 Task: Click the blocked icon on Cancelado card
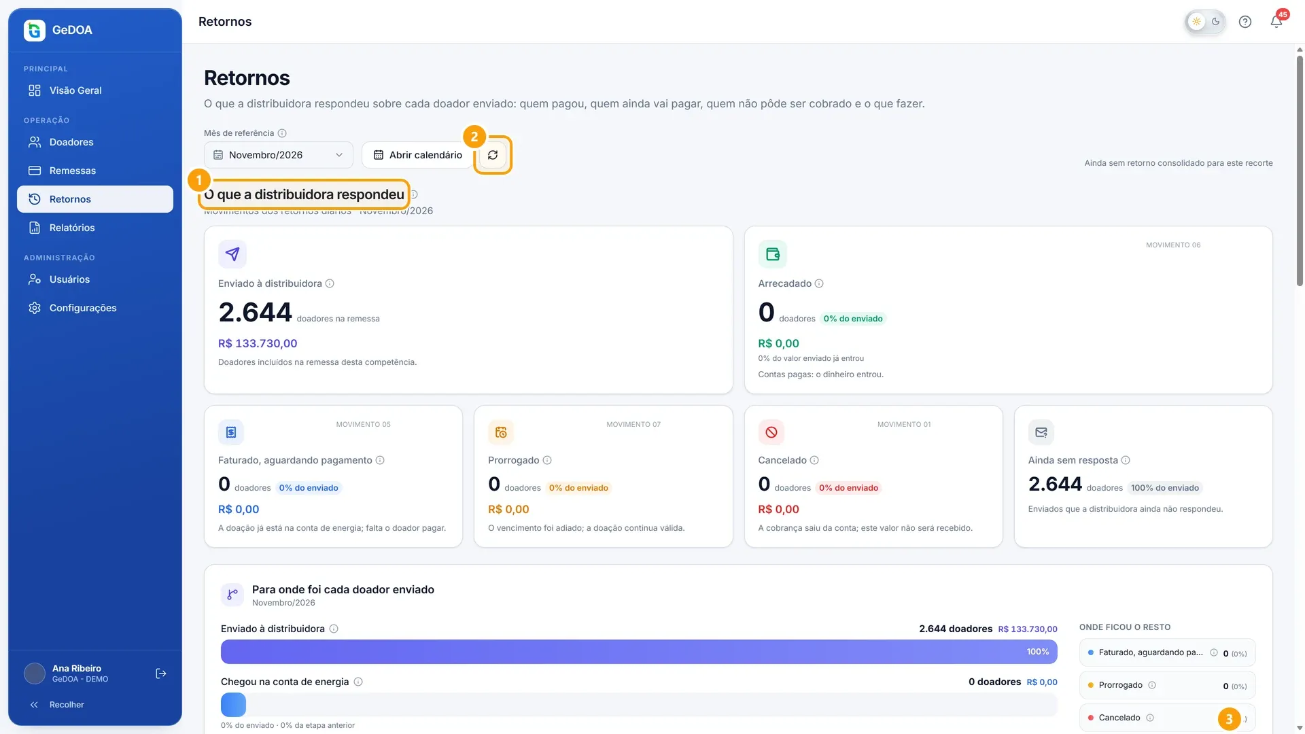pyautogui.click(x=771, y=432)
